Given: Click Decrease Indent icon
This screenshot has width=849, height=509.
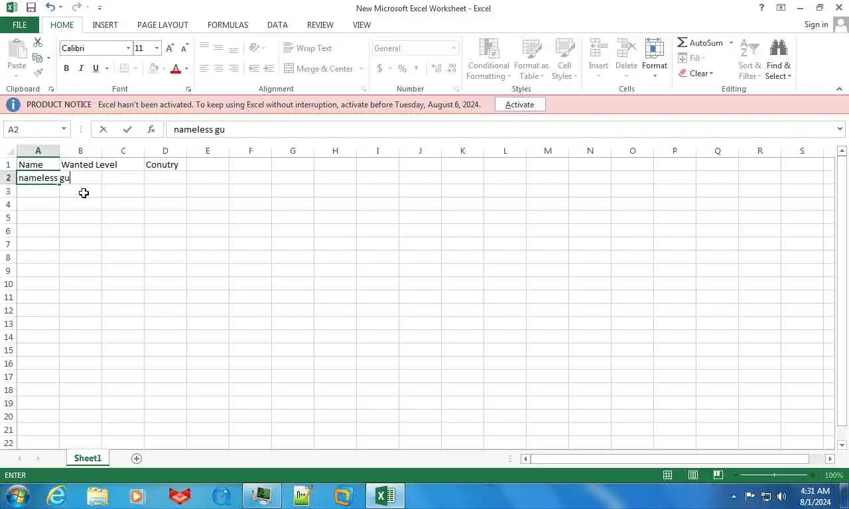Looking at the screenshot, I should tap(254, 68).
